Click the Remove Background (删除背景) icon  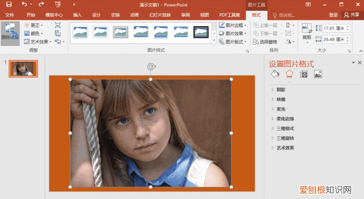coord(10,32)
